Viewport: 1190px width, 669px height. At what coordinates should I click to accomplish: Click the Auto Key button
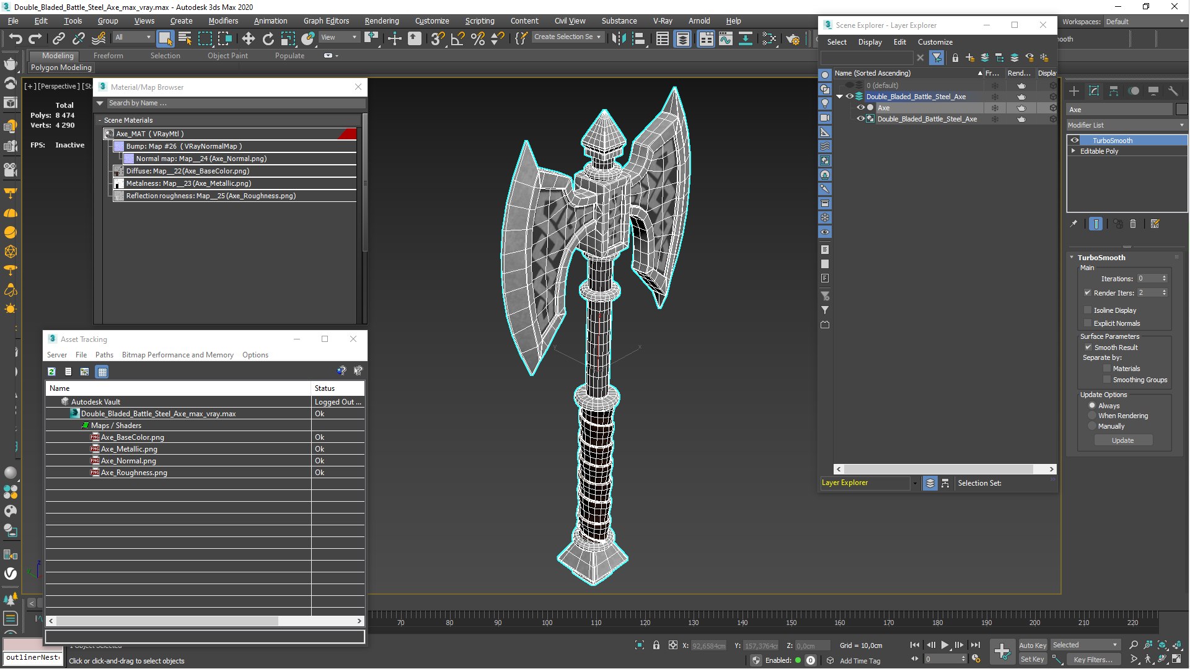pos(1032,645)
